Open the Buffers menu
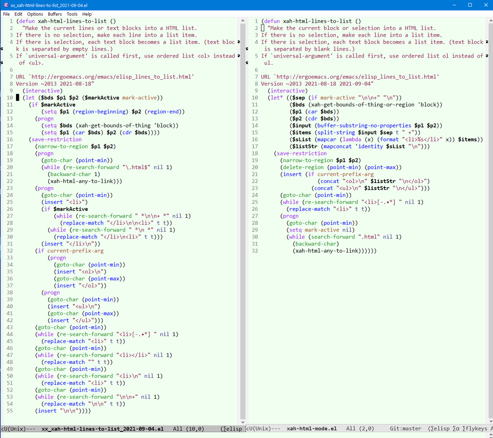The width and height of the screenshot is (493, 438). click(55, 14)
